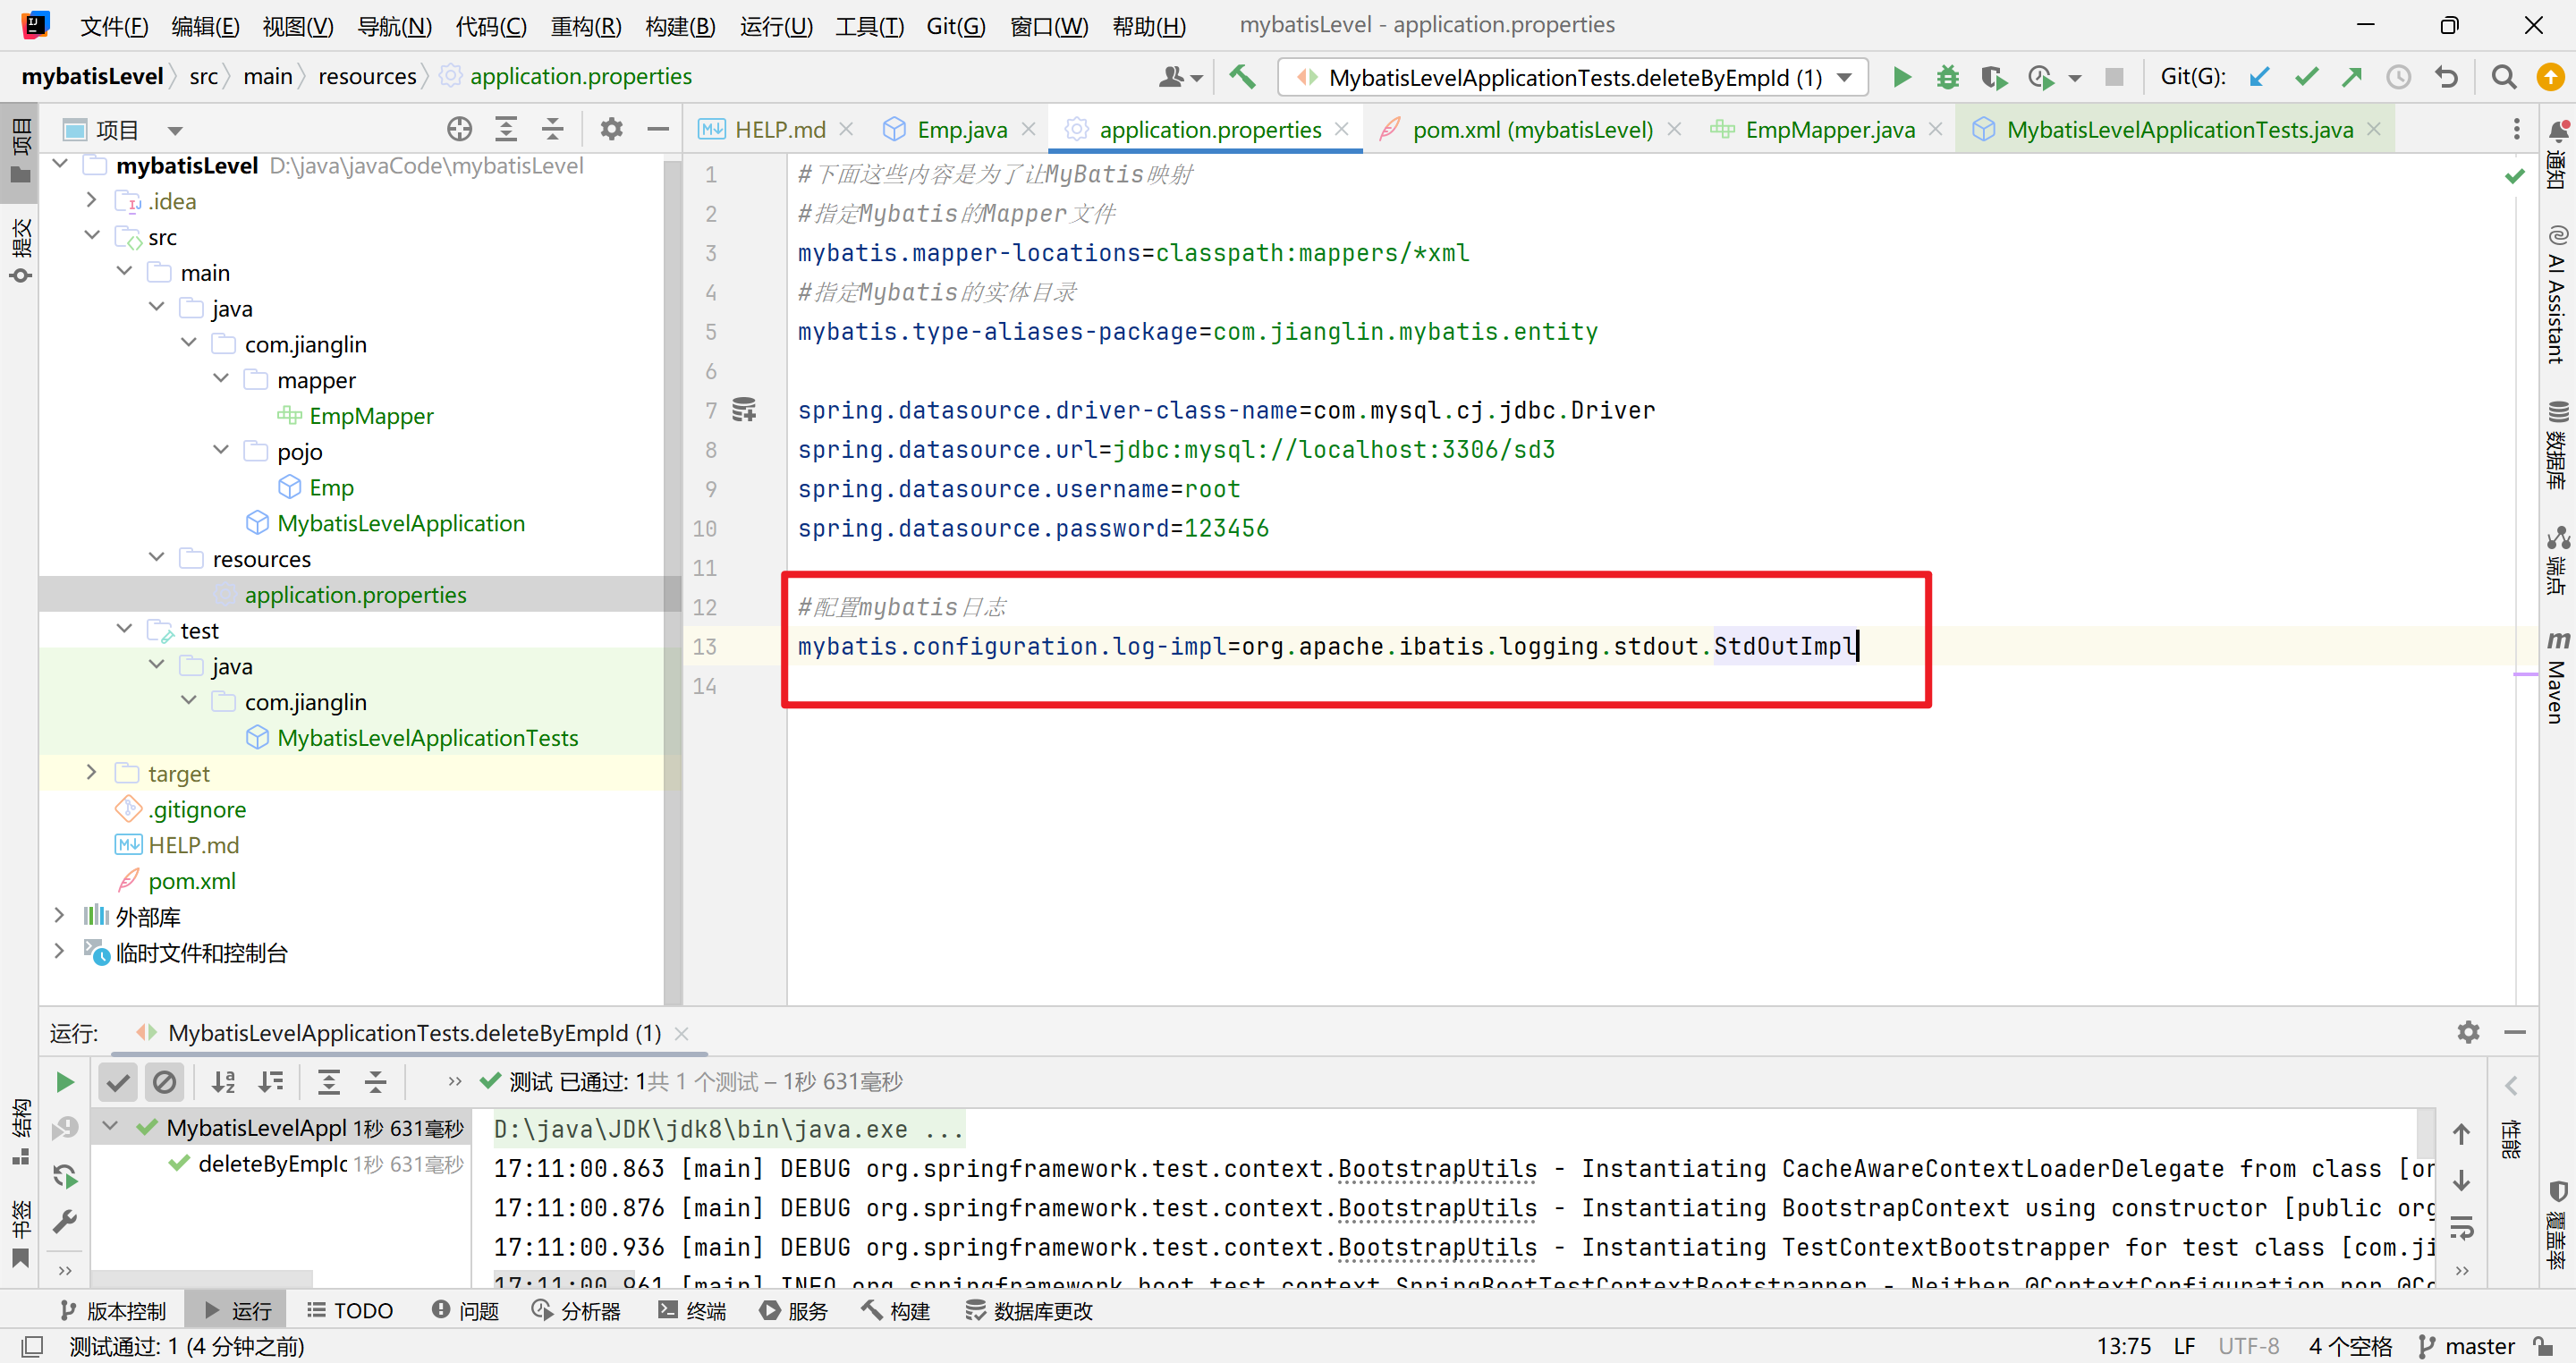
Task: Toggle show ignored tests filter button
Action: pos(164,1082)
